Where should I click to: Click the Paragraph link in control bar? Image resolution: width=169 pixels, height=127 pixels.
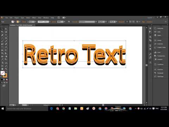tap(121, 22)
